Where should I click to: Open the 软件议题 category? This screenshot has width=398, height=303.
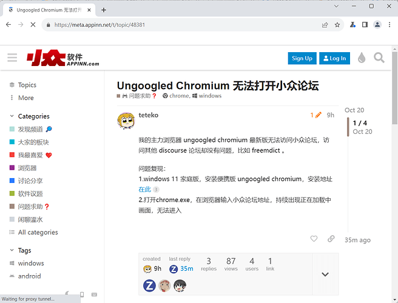click(30, 194)
